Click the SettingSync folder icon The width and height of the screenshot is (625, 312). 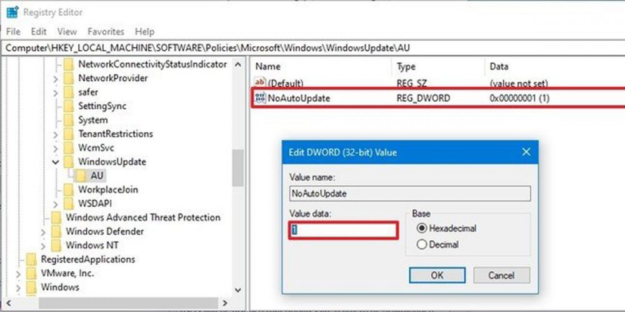69,106
